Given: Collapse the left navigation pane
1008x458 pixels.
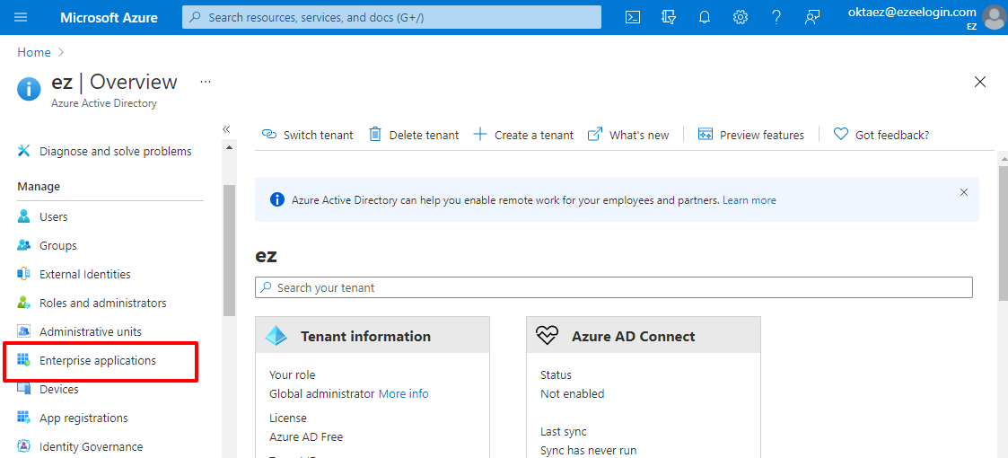Looking at the screenshot, I should click(226, 129).
